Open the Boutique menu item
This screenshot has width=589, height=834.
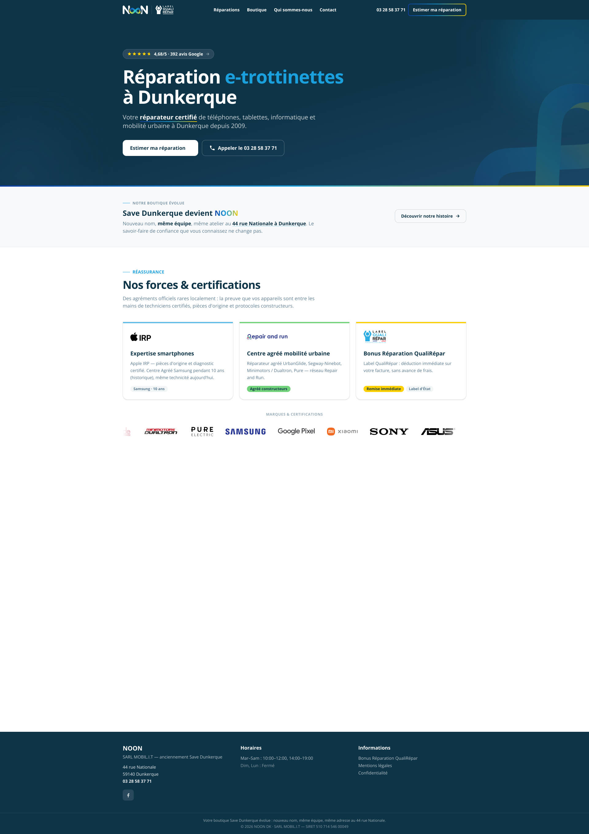[x=257, y=10]
